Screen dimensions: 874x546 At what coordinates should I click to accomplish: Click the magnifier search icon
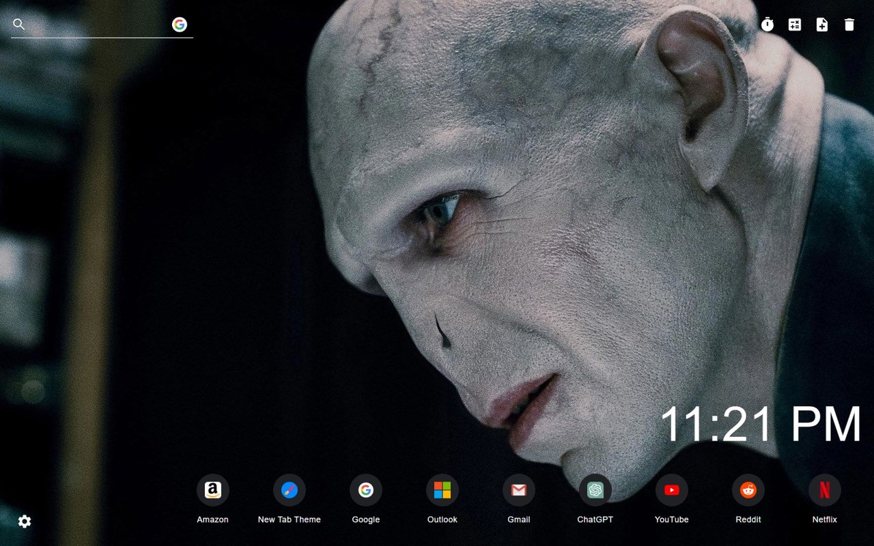point(19,25)
